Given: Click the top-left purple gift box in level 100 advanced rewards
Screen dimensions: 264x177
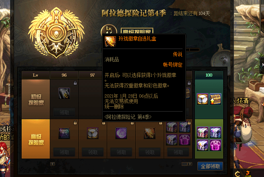Looking at the screenshot, I should pyautogui.click(x=203, y=132).
